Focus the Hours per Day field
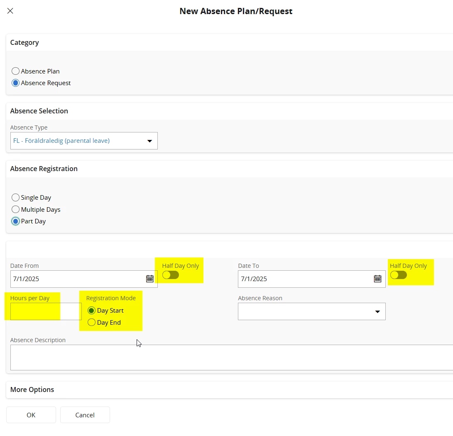453x436 pixels. [46, 311]
